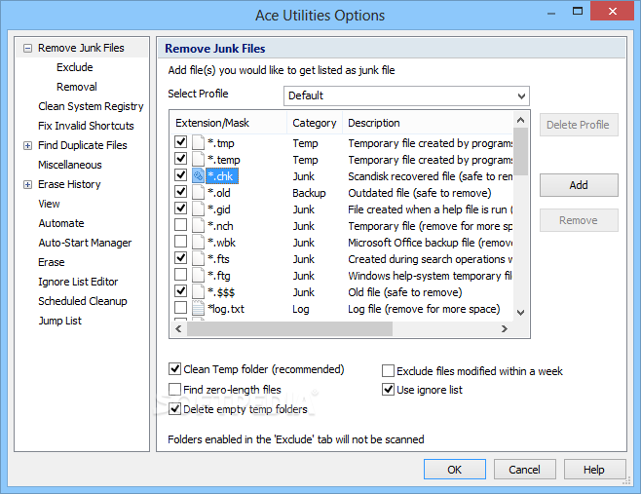641x494 pixels.
Task: Click the vertical scrollbar thumb in list
Action: tap(520, 151)
